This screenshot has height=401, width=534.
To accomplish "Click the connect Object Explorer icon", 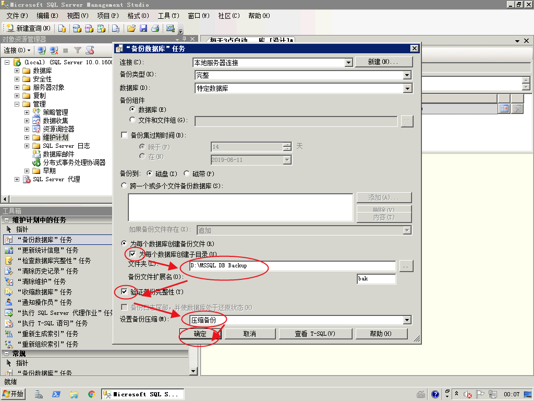I will [x=42, y=51].
